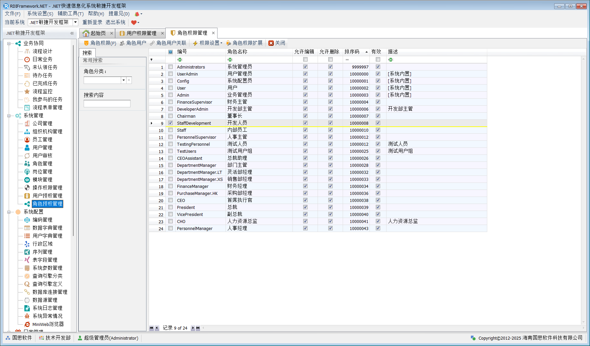590x346 pixels.
Task: Collapse the 系统管理 tree node
Action: point(9,116)
